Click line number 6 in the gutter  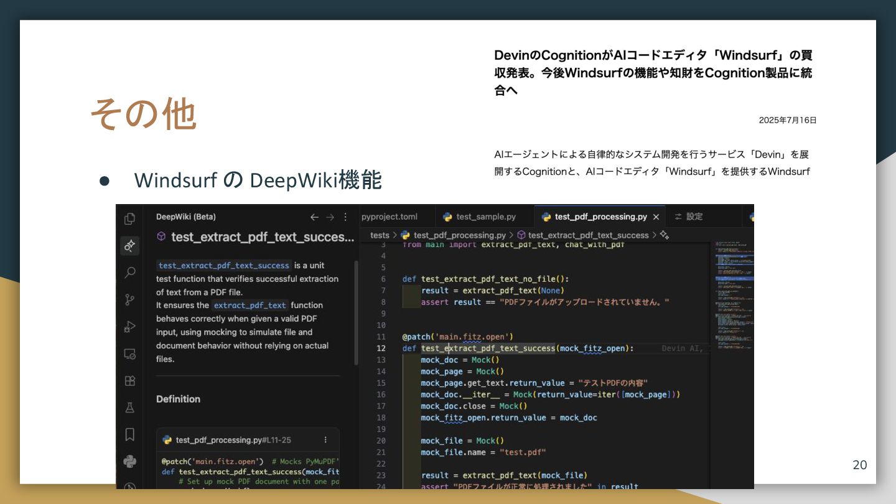[x=383, y=279]
